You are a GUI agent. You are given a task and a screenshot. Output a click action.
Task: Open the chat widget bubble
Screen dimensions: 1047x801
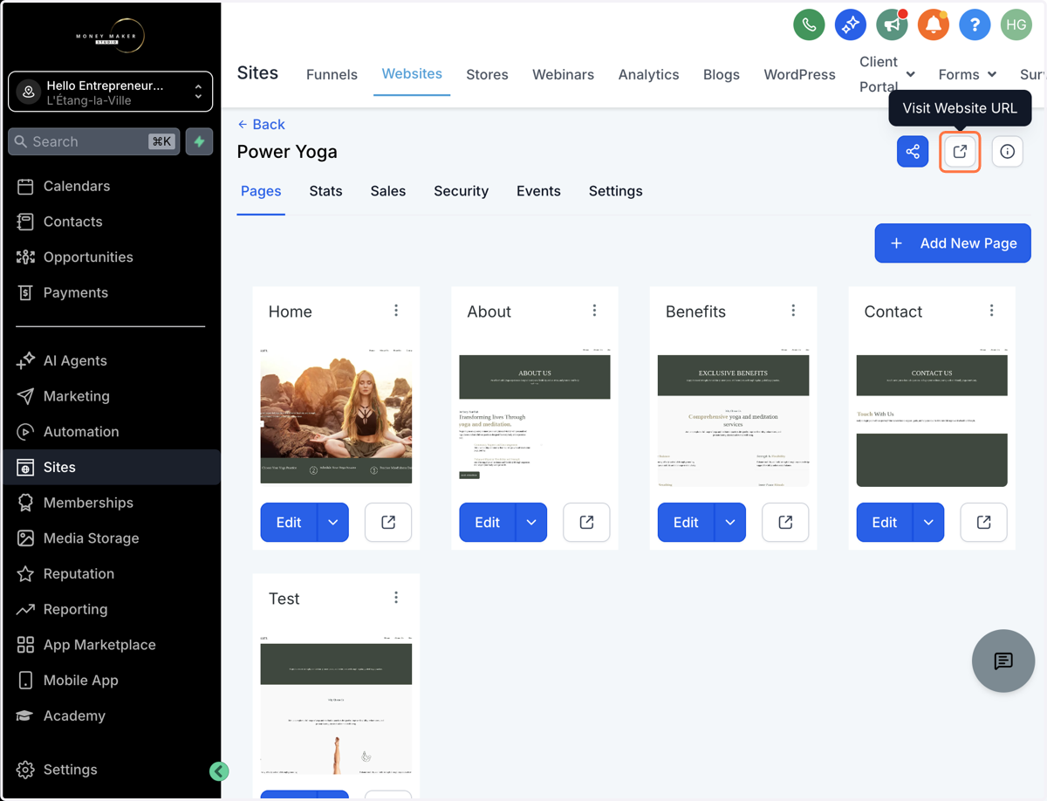pos(1003,661)
